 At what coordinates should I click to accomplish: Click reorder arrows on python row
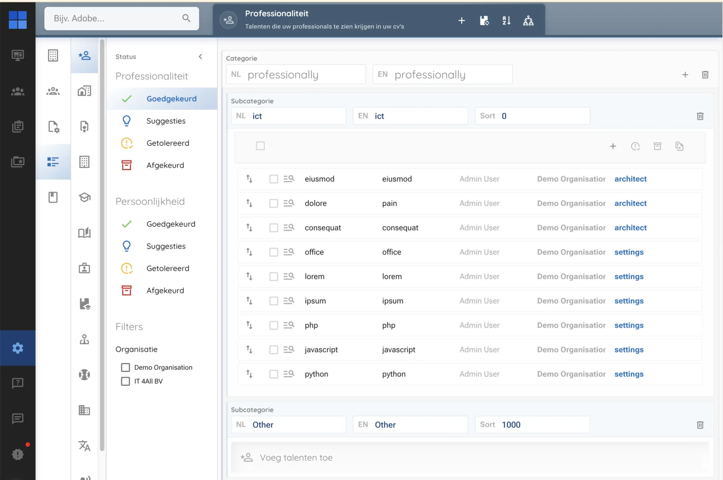tap(249, 374)
